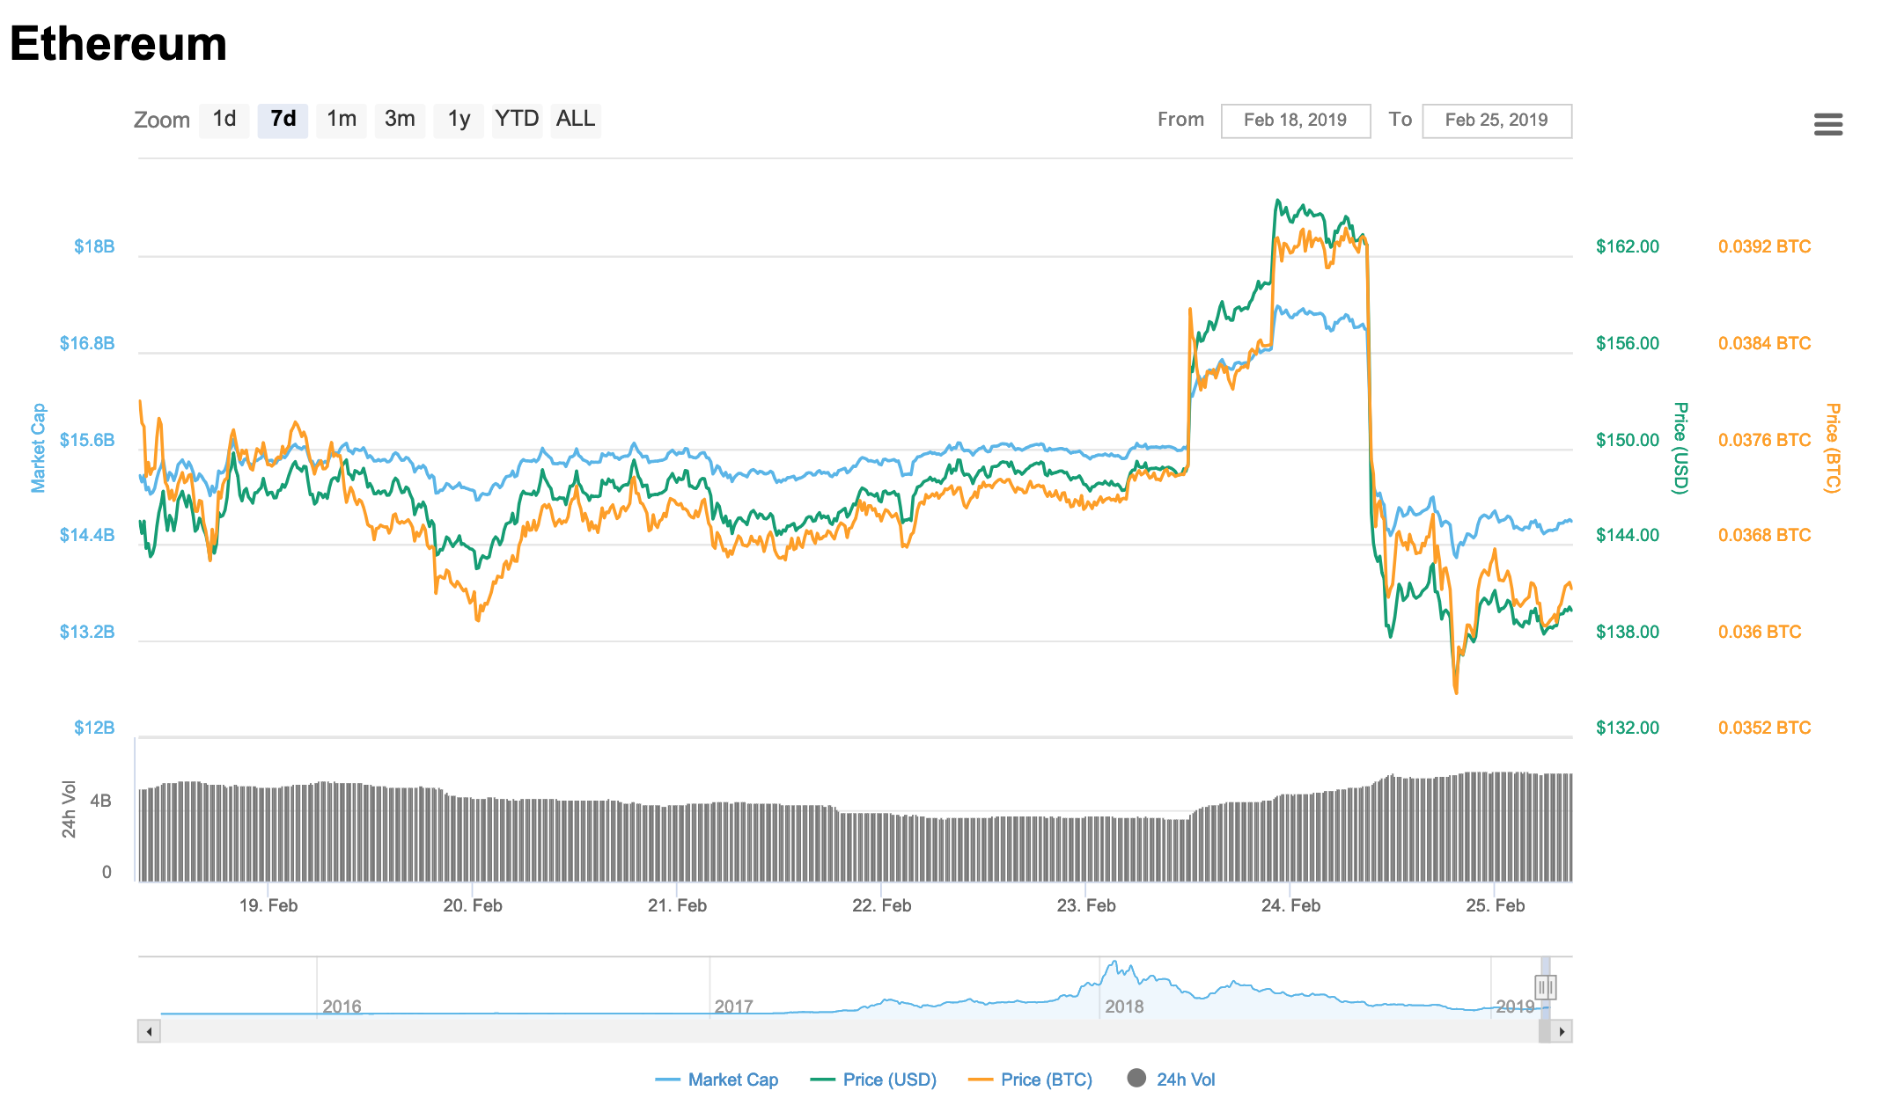1882x1098 pixels.
Task: Click the Market Cap axis title
Action: tap(38, 448)
